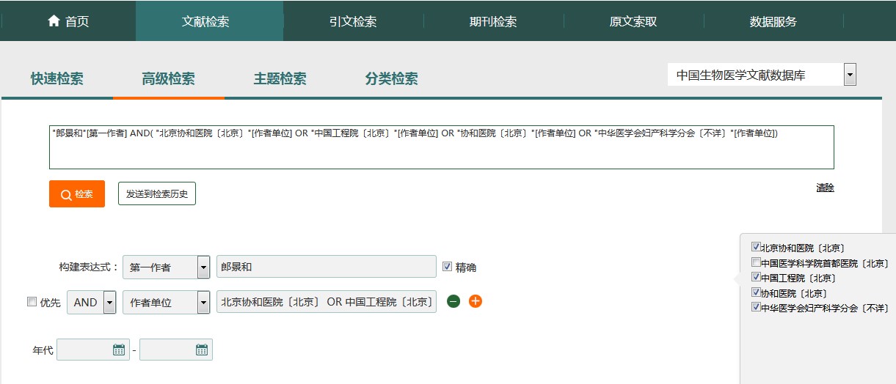896x384 pixels.
Task: Click the orange 检索 search button
Action: point(77,194)
